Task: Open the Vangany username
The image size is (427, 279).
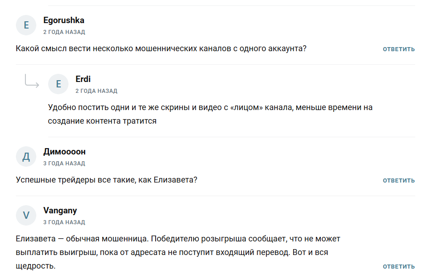Action: coord(60,210)
